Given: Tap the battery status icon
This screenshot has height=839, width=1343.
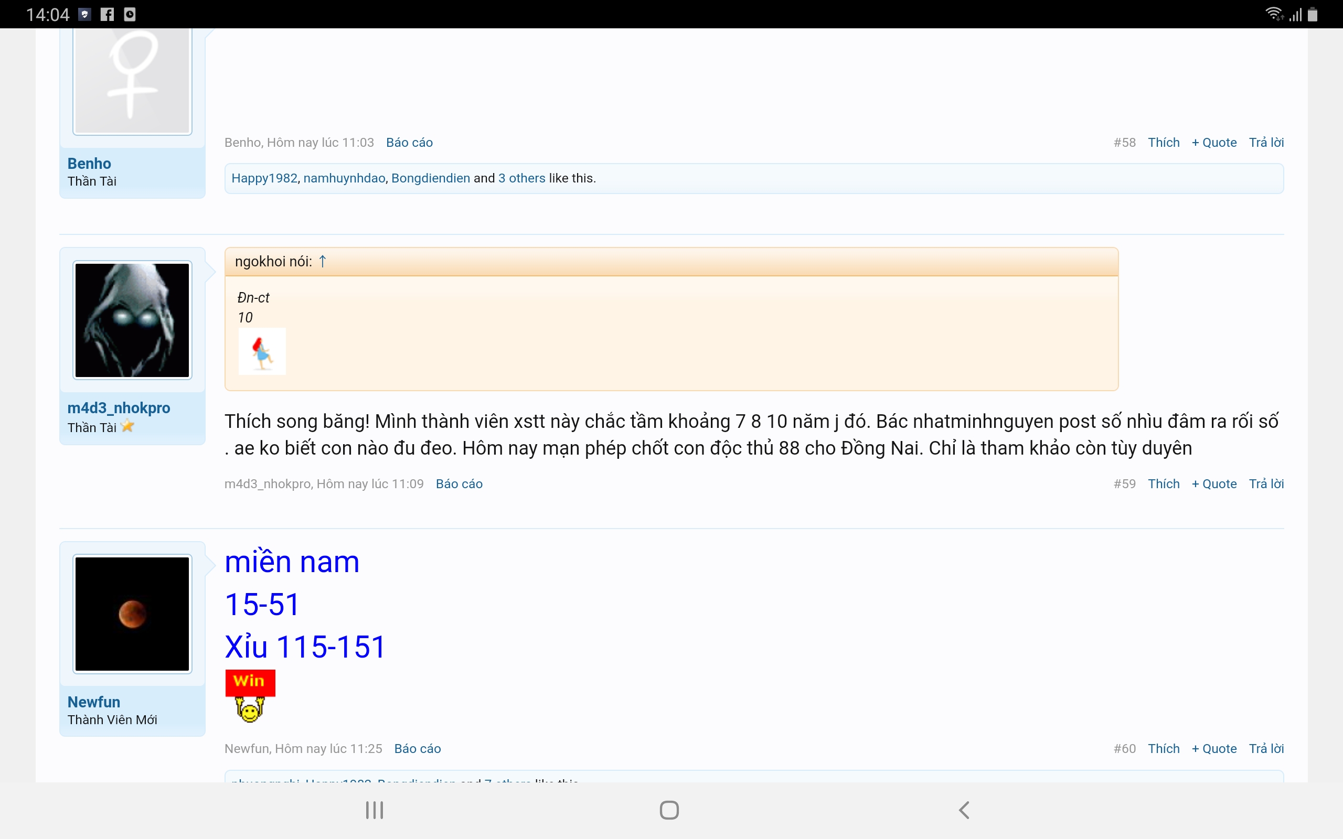Looking at the screenshot, I should (1313, 14).
